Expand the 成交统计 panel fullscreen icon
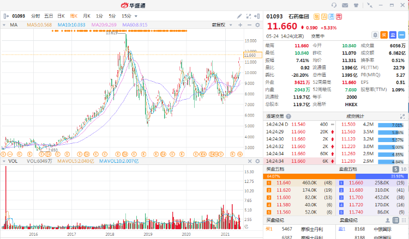This screenshot has height=239, width=409. (403, 116)
